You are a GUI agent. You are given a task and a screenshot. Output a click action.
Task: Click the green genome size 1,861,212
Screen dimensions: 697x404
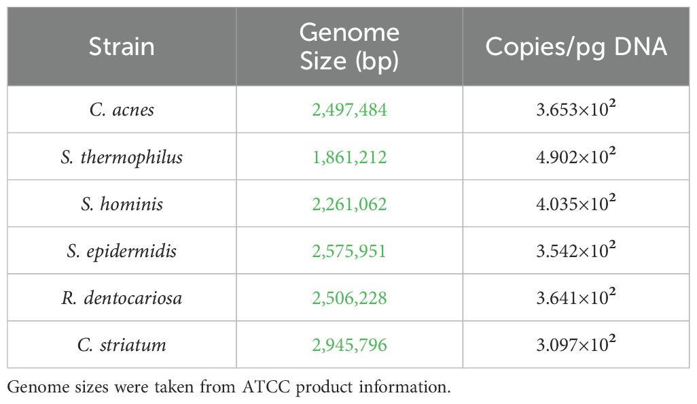coord(349,157)
